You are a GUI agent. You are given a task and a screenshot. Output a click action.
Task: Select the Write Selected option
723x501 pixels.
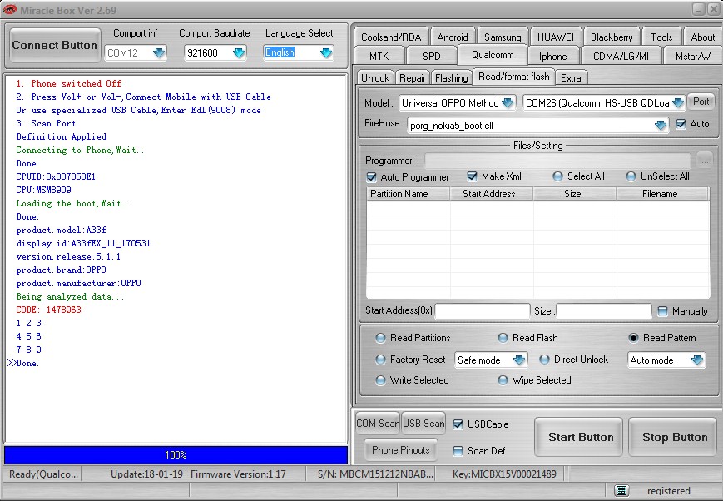[x=380, y=380]
